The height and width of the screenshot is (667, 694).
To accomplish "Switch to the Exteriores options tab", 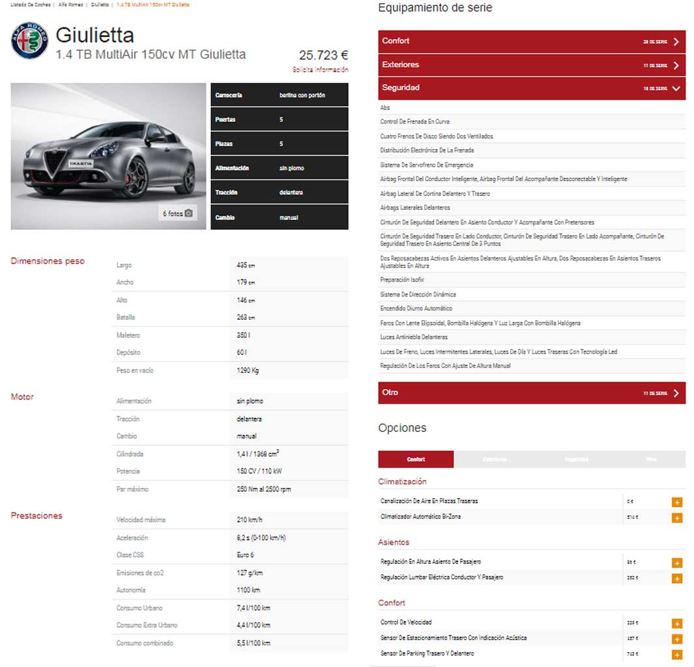I will pyautogui.click(x=495, y=459).
